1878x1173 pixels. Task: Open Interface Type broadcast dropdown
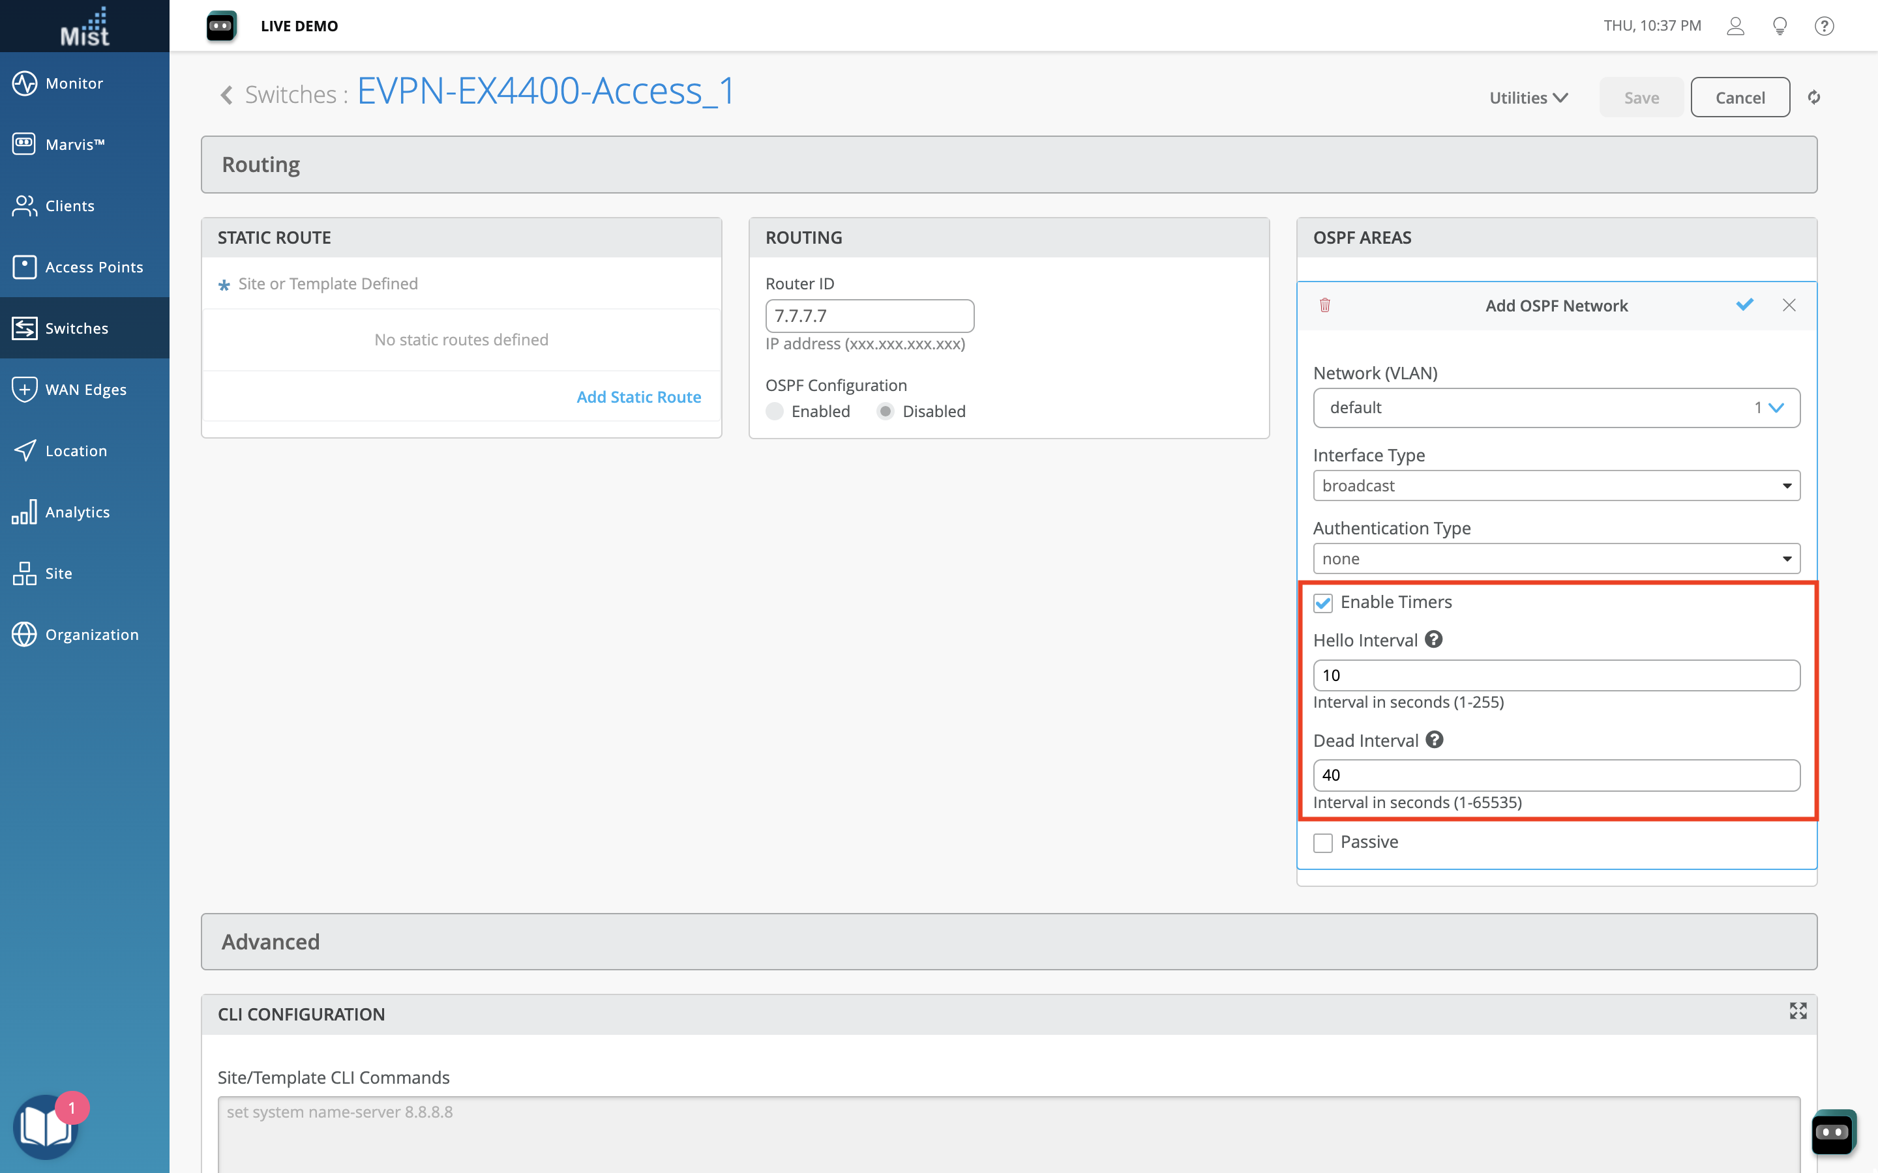click(x=1556, y=485)
